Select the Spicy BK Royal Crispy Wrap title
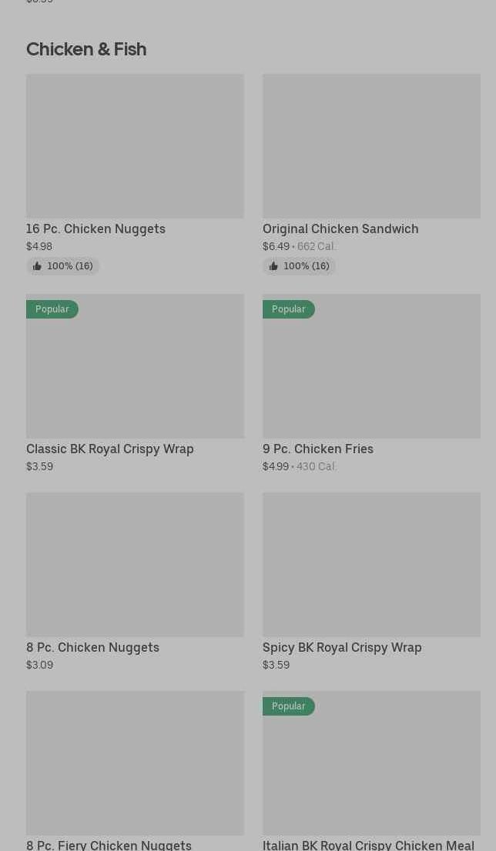 (x=342, y=647)
